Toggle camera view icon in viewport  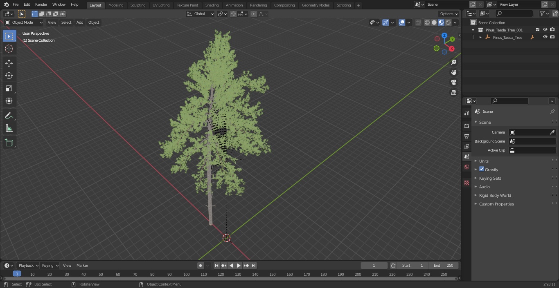[453, 83]
